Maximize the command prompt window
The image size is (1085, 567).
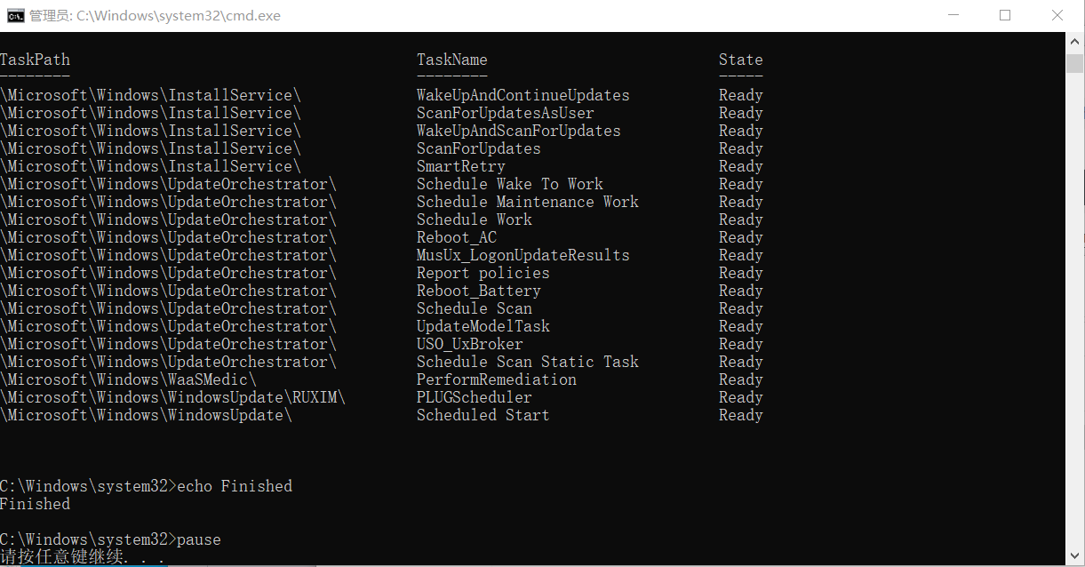[1005, 15]
